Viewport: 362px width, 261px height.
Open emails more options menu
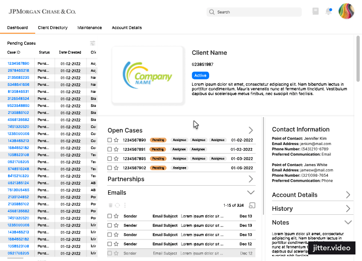(125, 205)
